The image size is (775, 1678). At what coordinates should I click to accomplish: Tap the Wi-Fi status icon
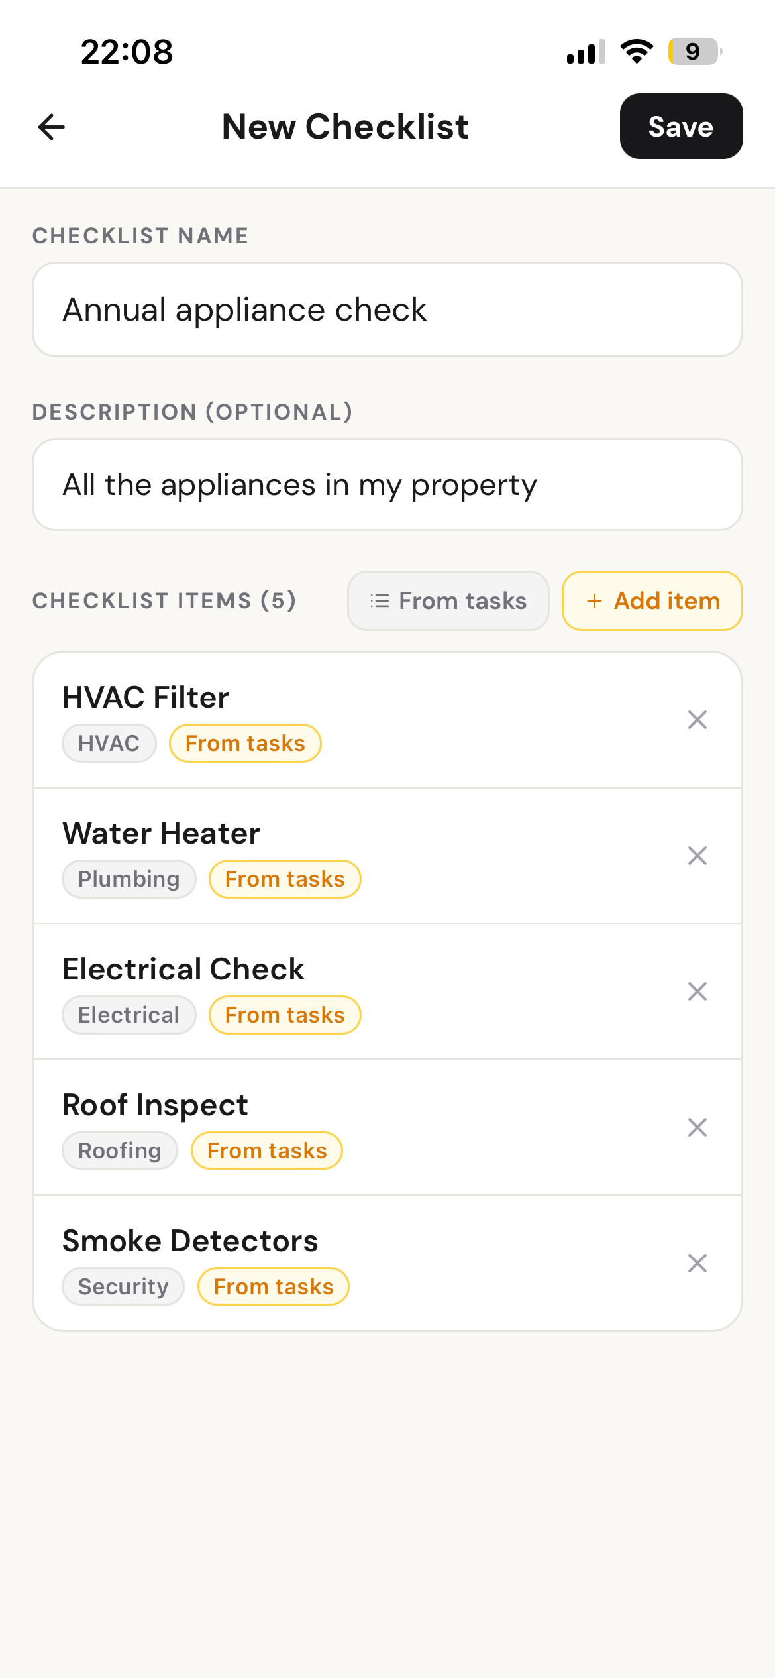point(637,52)
